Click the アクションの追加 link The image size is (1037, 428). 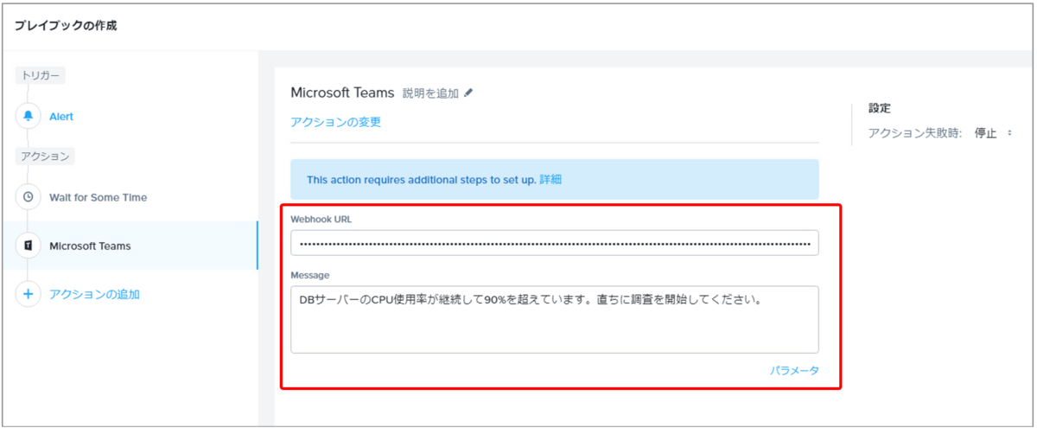pyautogui.click(x=94, y=294)
